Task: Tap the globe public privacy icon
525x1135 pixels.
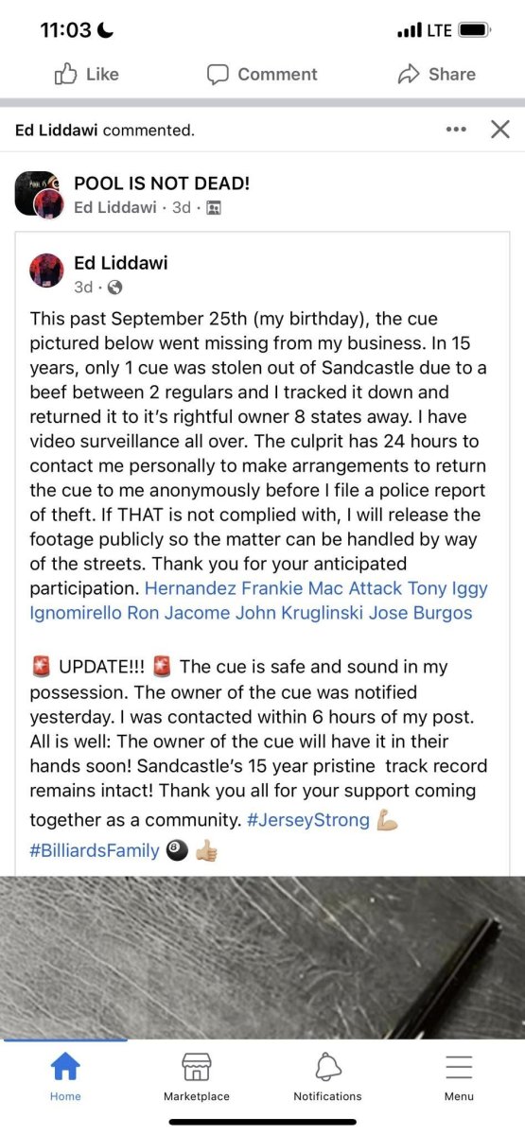Action: pyautogui.click(x=114, y=287)
